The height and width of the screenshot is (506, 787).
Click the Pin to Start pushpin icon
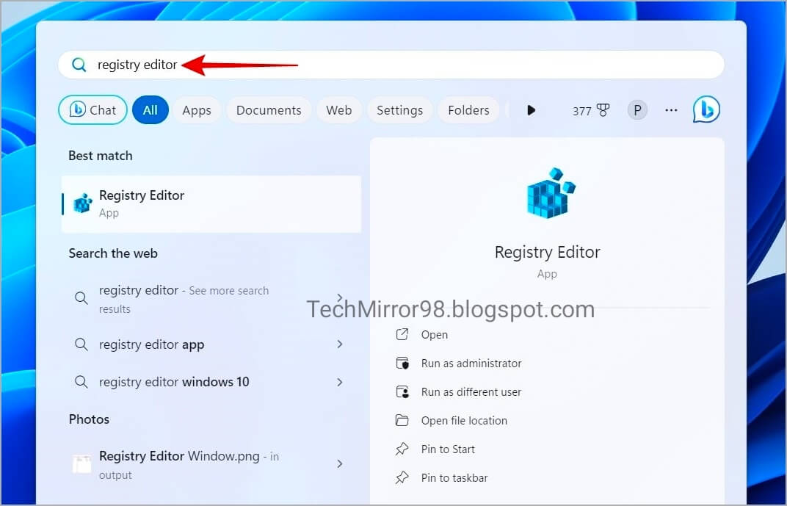(402, 449)
